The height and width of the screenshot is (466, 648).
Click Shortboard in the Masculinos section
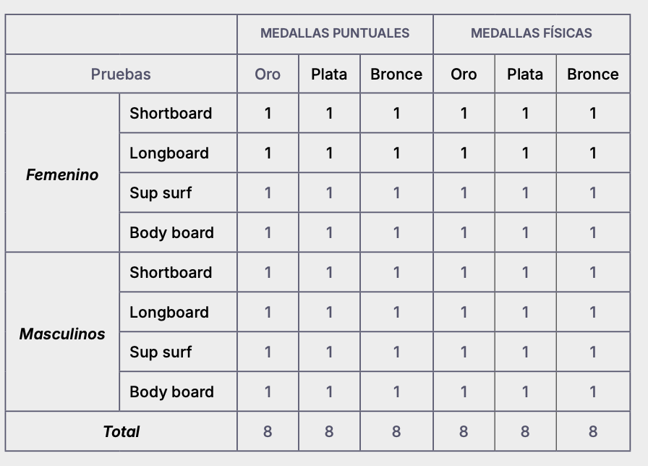coord(171,272)
